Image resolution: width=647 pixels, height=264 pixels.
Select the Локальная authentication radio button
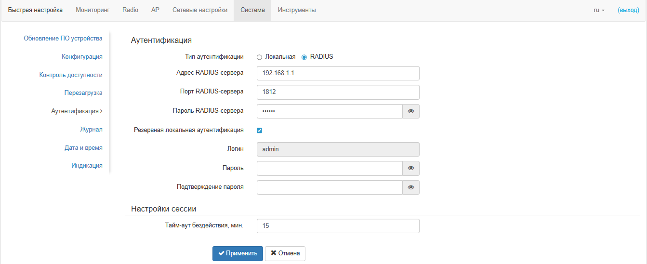click(260, 57)
